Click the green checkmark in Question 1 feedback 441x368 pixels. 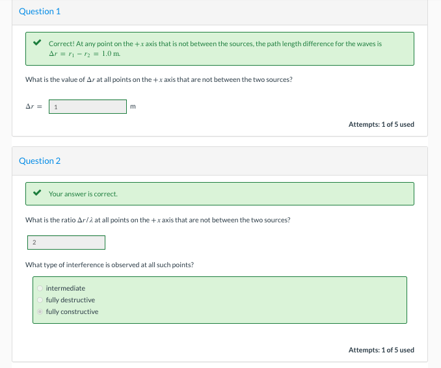38,44
